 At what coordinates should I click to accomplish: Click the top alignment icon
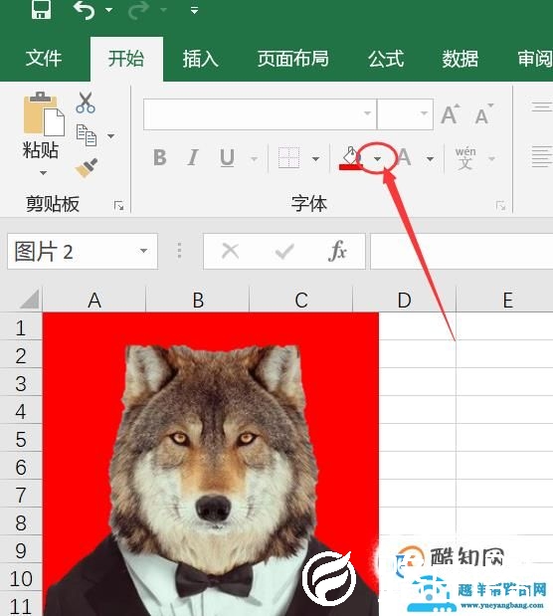click(x=542, y=106)
